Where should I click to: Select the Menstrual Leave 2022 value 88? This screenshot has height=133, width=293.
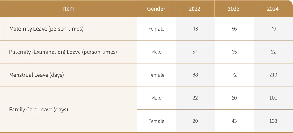[x=195, y=75]
